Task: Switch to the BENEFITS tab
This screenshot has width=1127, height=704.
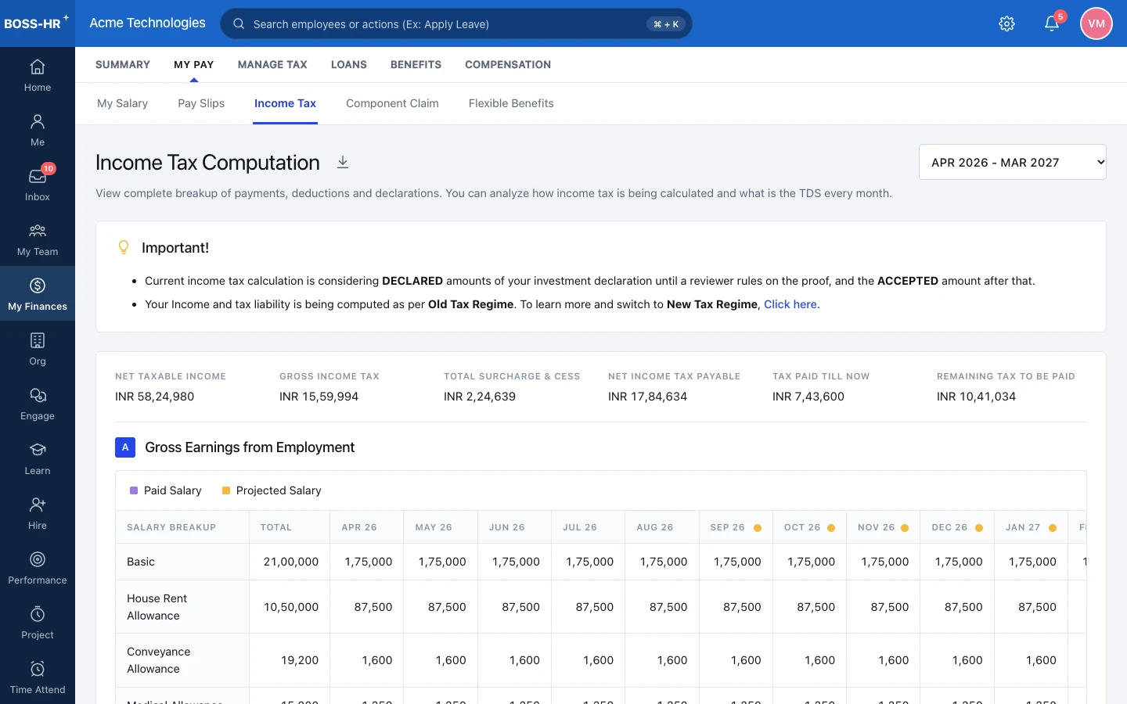Action: pyautogui.click(x=416, y=64)
